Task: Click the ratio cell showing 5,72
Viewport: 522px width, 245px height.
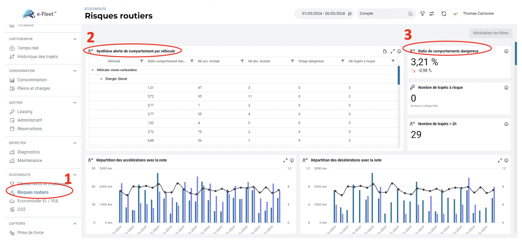Action: point(151,96)
